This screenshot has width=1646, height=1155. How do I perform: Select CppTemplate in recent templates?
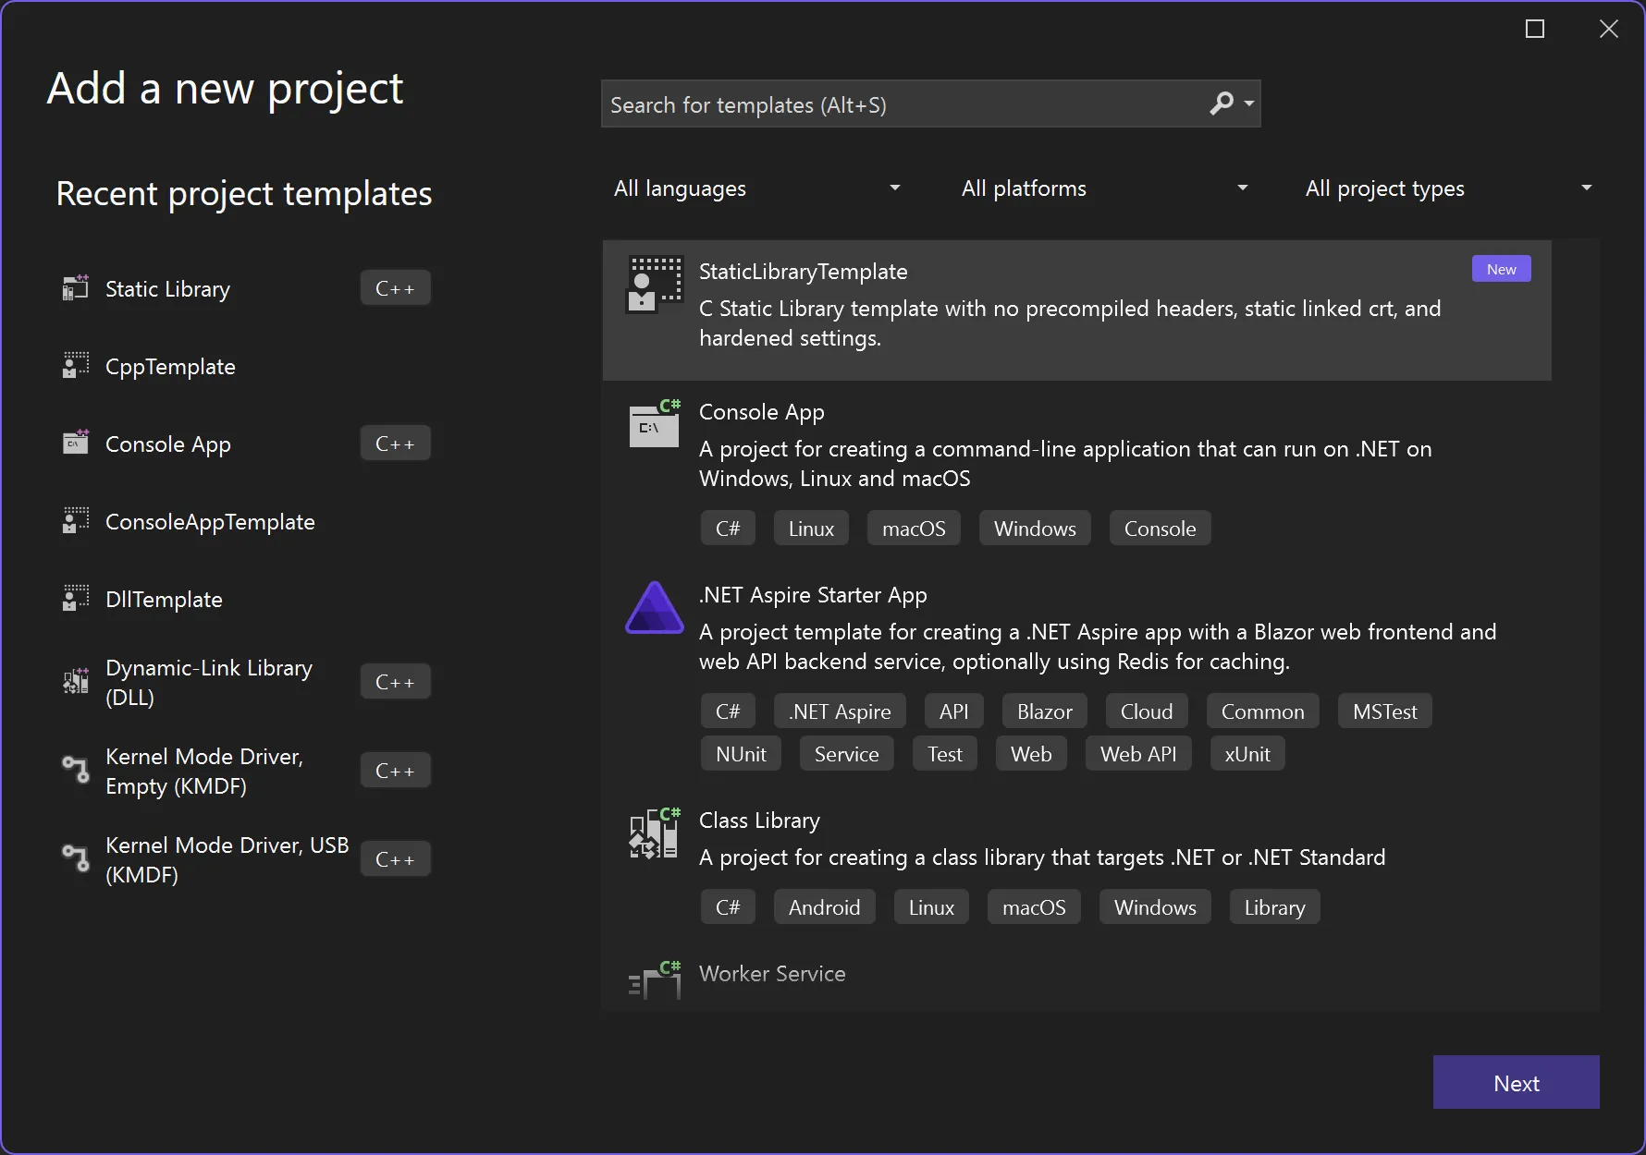170,367
